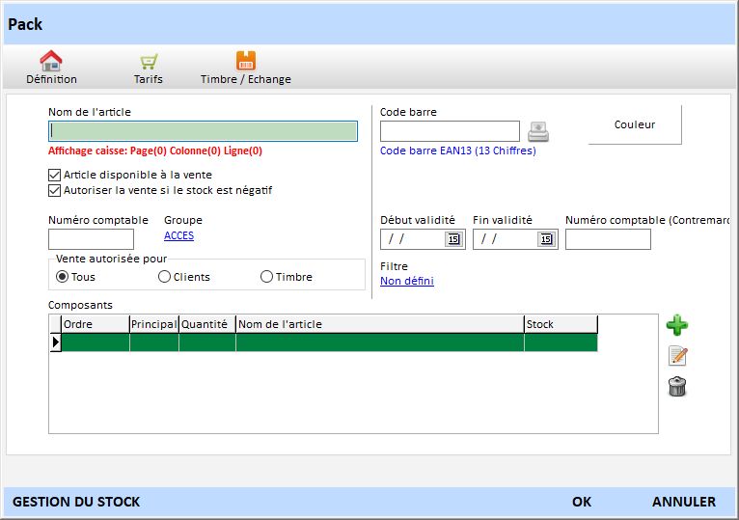739x520 pixels.
Task: Open the Définition tab with house icon
Action: [x=51, y=68]
